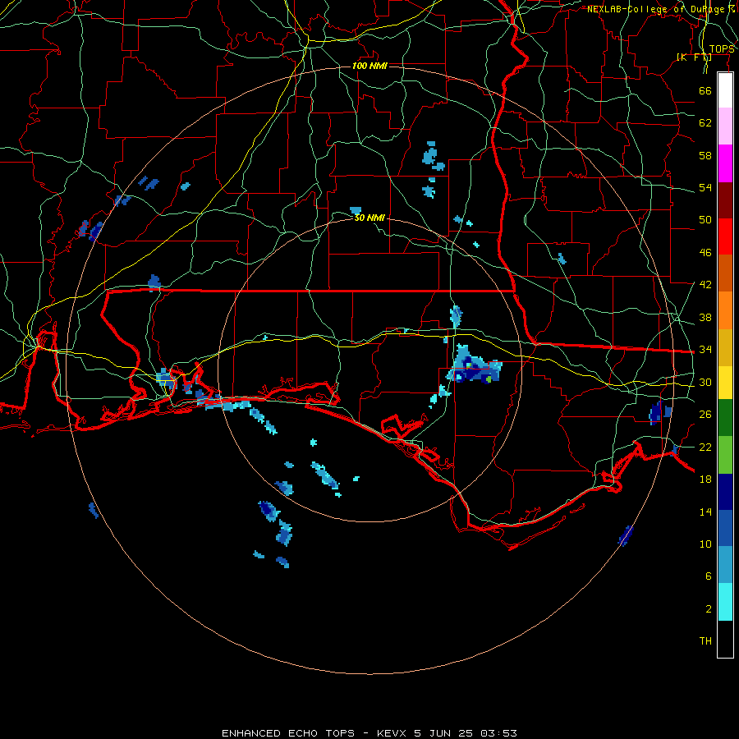
Task: Click the KEVX radar site identifier
Action: coord(391,733)
